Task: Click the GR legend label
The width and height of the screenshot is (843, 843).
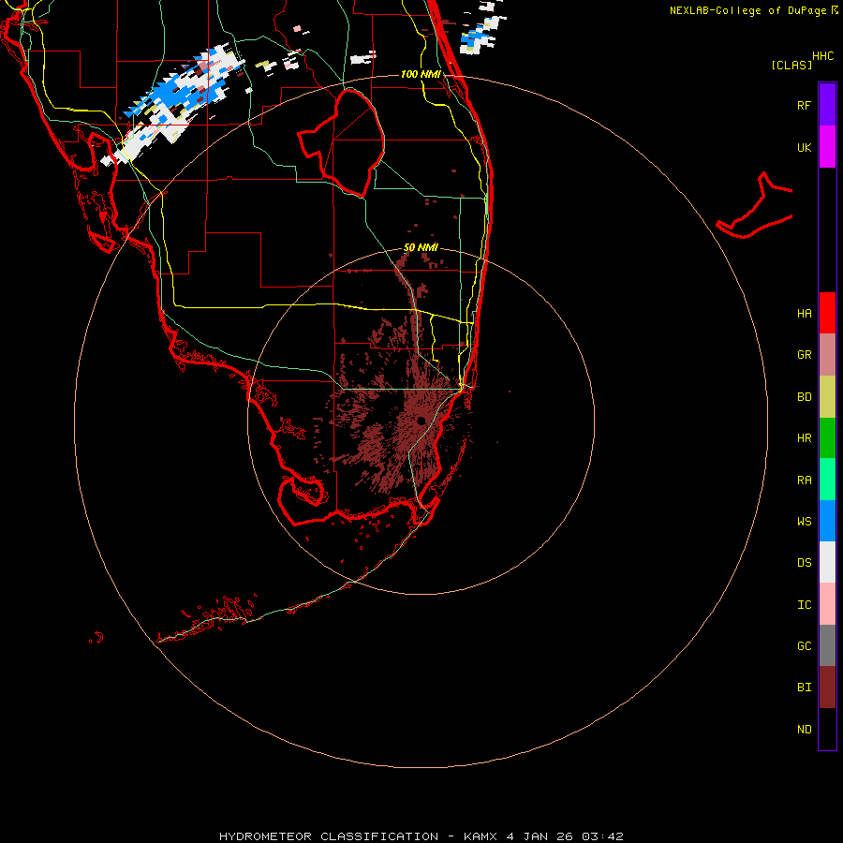Action: click(804, 355)
